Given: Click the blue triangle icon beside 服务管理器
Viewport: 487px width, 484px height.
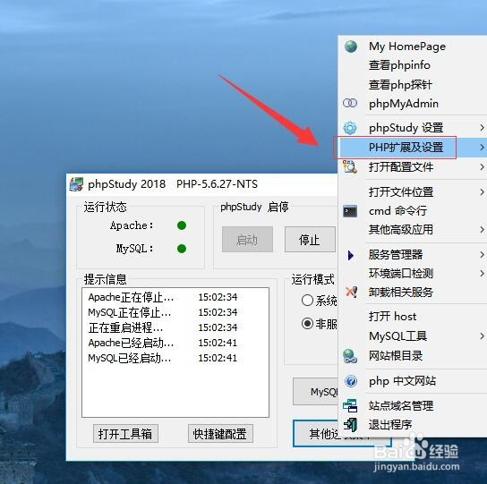Looking at the screenshot, I should (x=351, y=255).
